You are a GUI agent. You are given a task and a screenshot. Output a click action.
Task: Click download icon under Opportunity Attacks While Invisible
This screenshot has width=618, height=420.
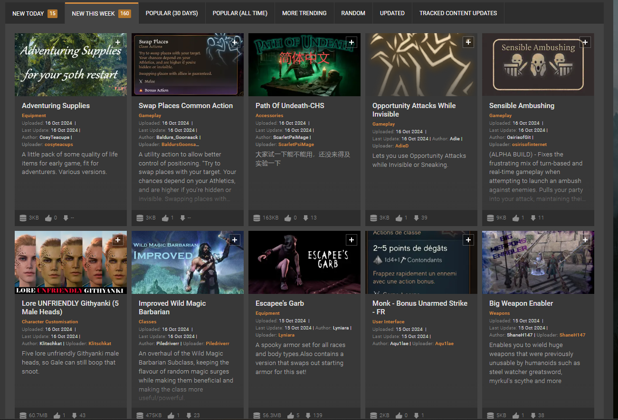[x=416, y=218]
